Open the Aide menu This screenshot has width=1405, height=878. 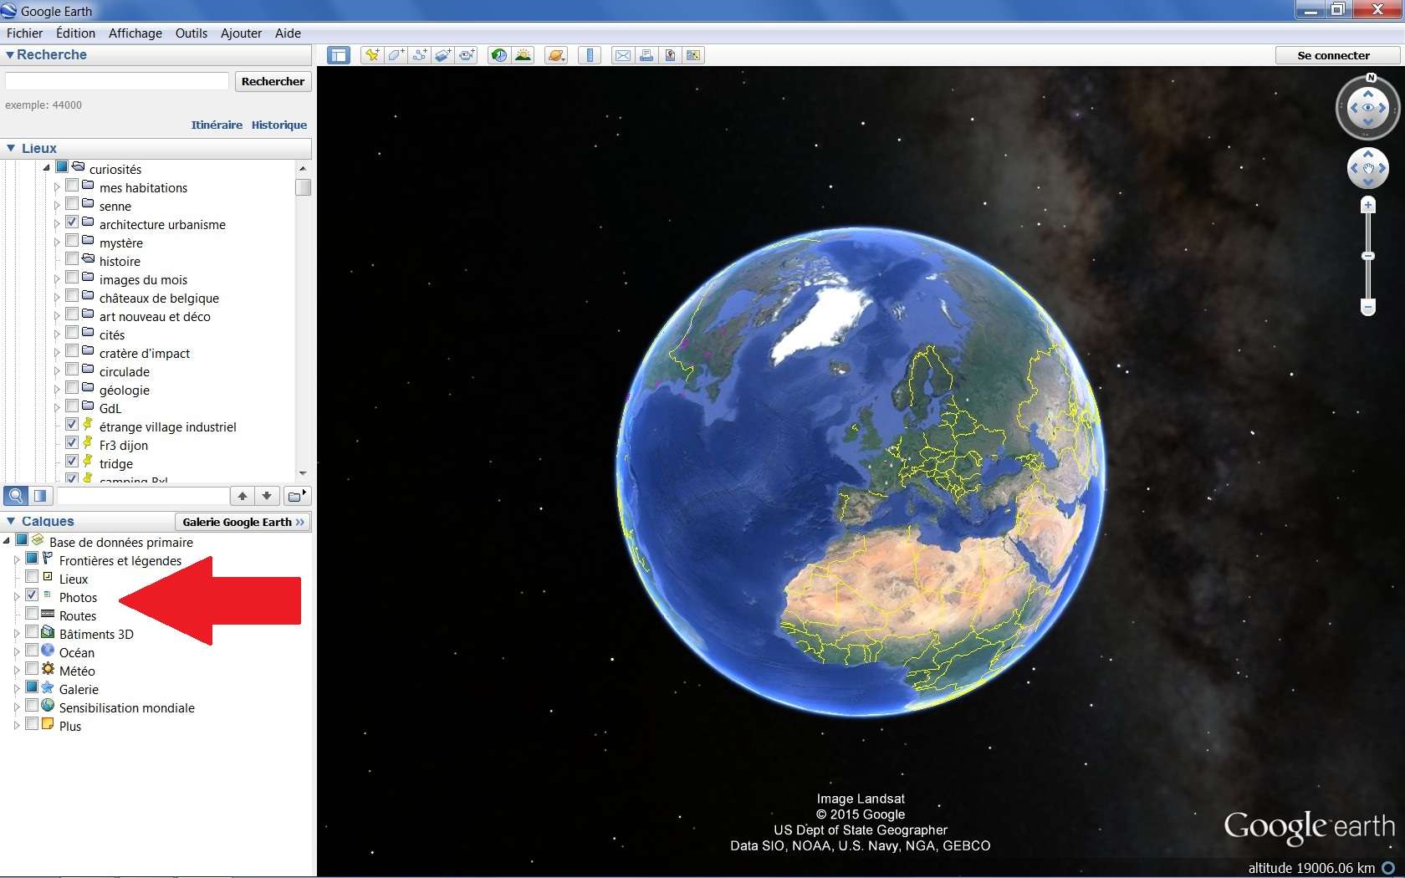tap(289, 33)
